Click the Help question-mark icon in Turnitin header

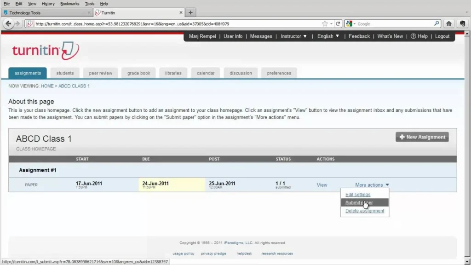tap(413, 36)
